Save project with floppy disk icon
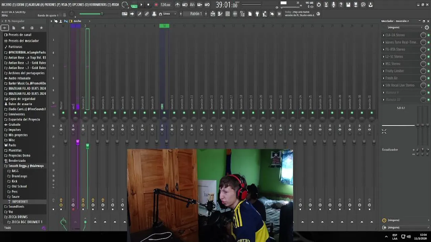This screenshot has height=242, width=431. click(x=348, y=5)
